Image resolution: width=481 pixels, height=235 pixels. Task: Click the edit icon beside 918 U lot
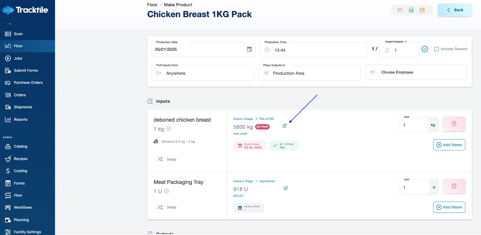[286, 188]
